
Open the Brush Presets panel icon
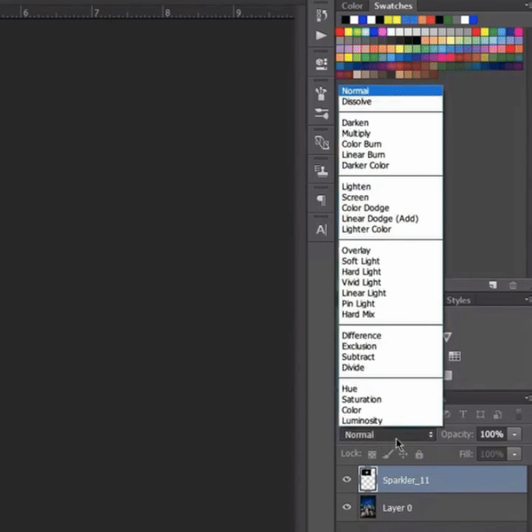321,94
